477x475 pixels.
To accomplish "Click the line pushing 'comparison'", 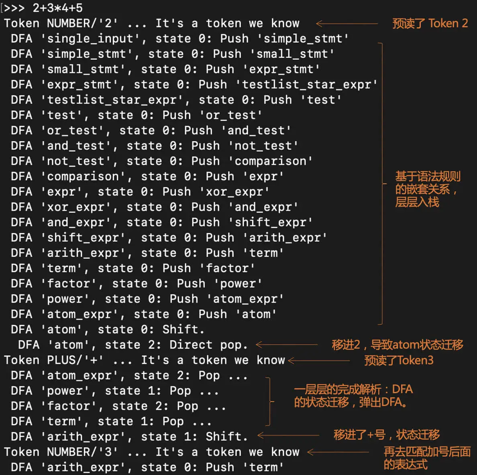I will 162,161.
